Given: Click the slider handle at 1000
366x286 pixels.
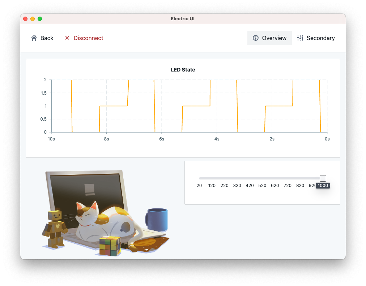Looking at the screenshot, I should pyautogui.click(x=323, y=178).
